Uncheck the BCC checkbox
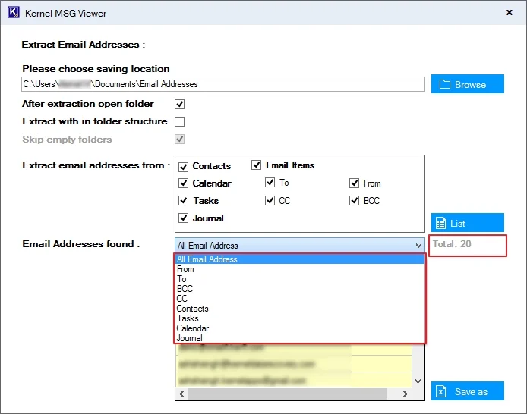The image size is (527, 414). (355, 201)
